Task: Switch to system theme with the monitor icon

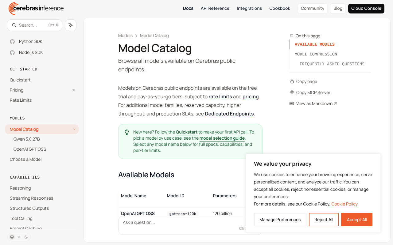Action: coord(12,237)
